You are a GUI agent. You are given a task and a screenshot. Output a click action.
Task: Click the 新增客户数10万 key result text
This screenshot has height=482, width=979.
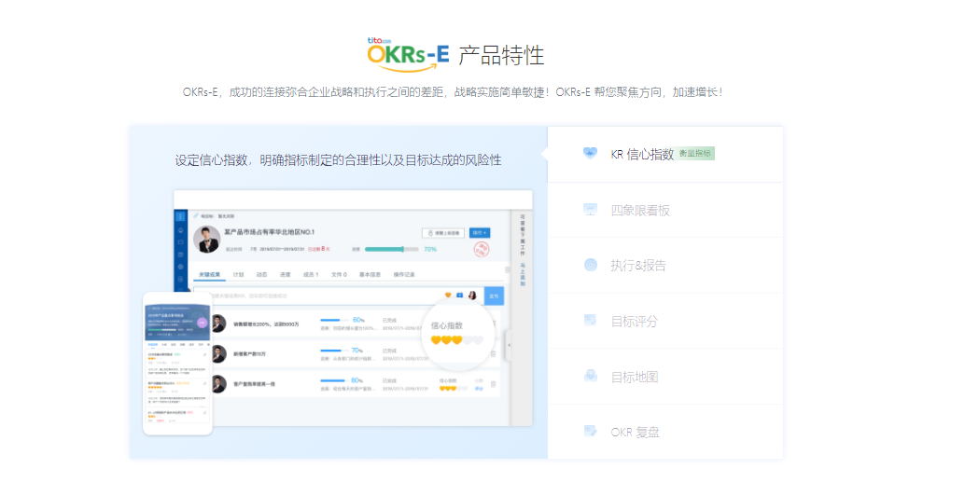coord(249,354)
